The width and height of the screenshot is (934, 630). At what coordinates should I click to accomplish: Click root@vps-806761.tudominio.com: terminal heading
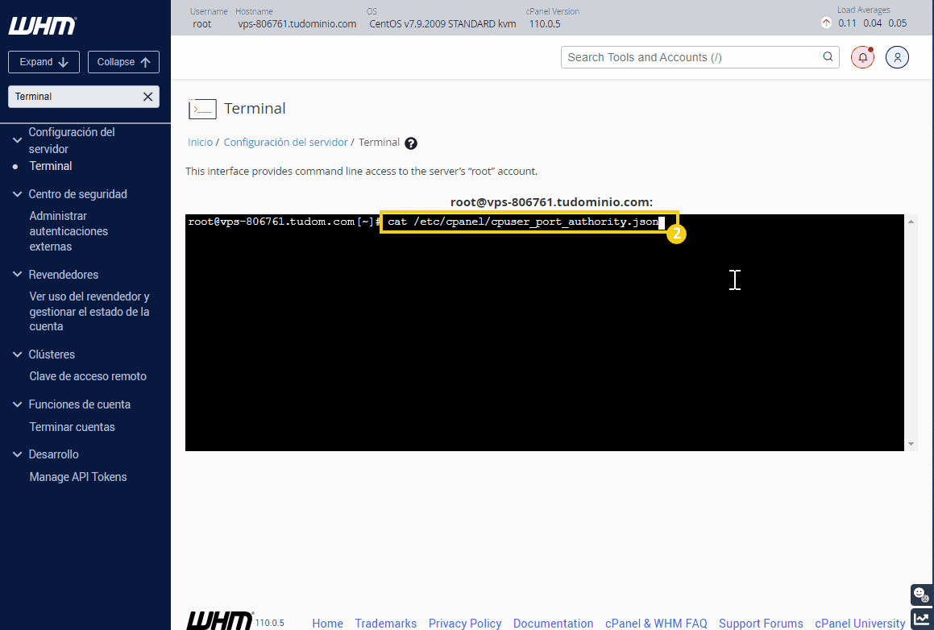coord(551,202)
